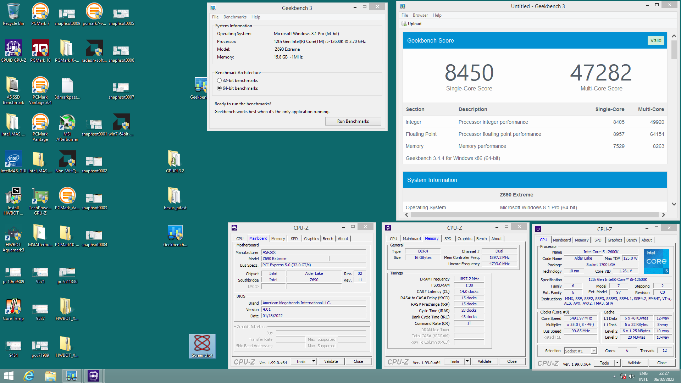Click the ENG INTL language indicator
681x383 pixels.
tap(643, 376)
